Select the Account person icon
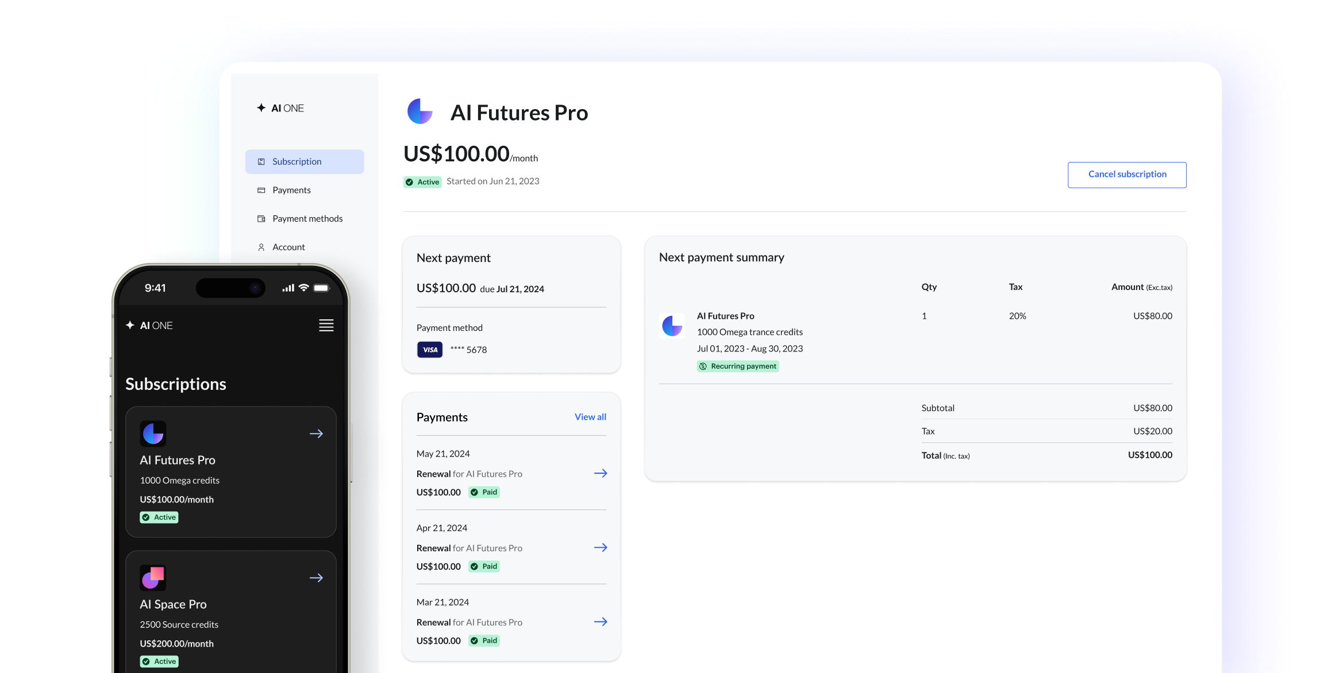 click(262, 247)
